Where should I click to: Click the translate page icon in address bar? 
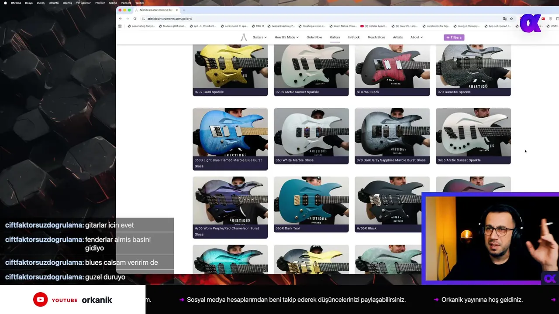coord(505,19)
